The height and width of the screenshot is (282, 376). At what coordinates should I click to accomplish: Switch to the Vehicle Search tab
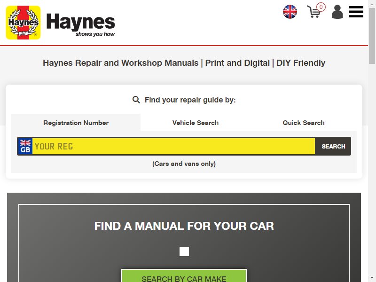pos(195,123)
